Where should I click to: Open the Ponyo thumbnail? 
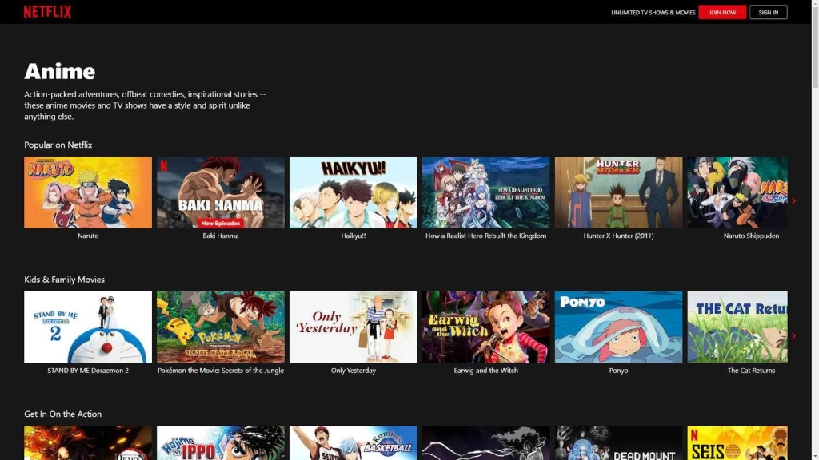tap(618, 327)
